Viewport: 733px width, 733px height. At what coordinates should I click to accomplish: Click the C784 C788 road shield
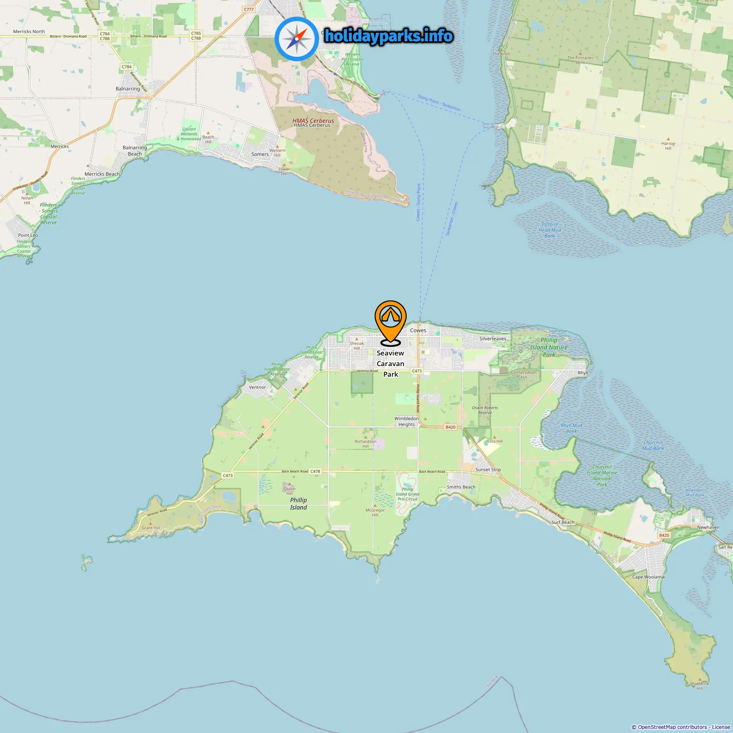tap(105, 36)
